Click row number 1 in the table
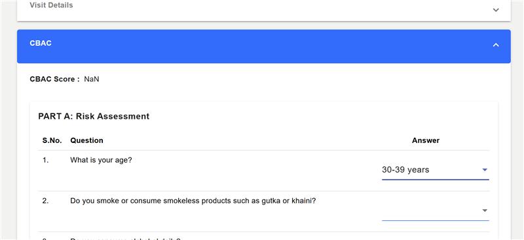524x240 pixels. click(45, 161)
